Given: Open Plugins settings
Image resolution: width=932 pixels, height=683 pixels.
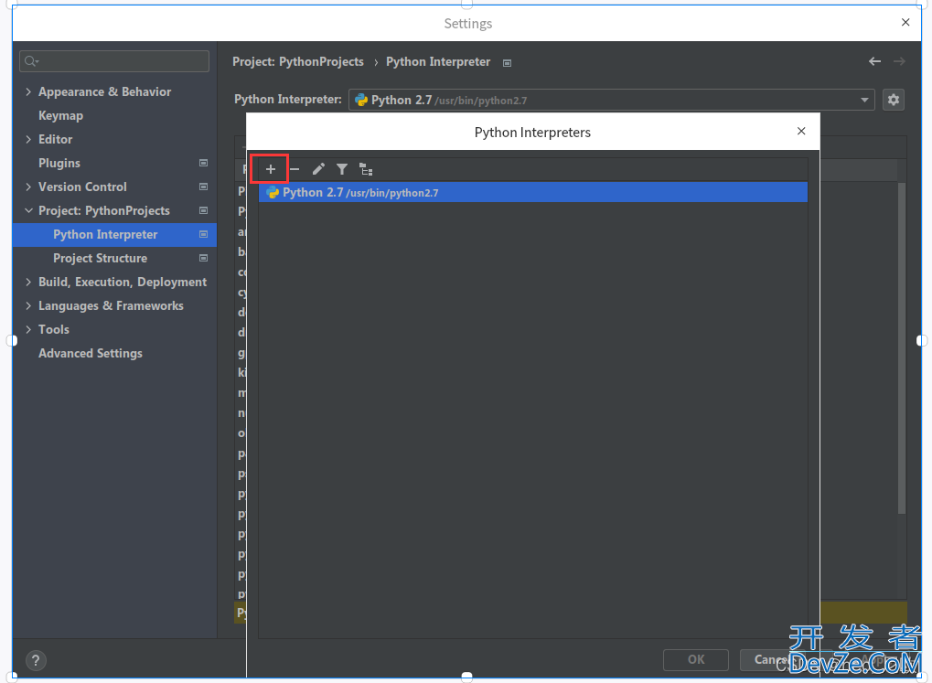Looking at the screenshot, I should (x=59, y=163).
